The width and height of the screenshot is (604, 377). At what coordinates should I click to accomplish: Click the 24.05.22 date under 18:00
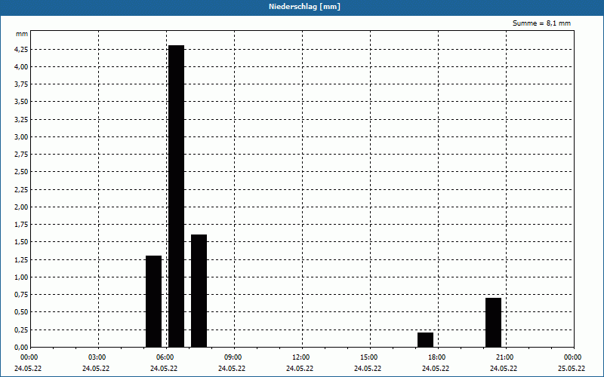pos(436,369)
